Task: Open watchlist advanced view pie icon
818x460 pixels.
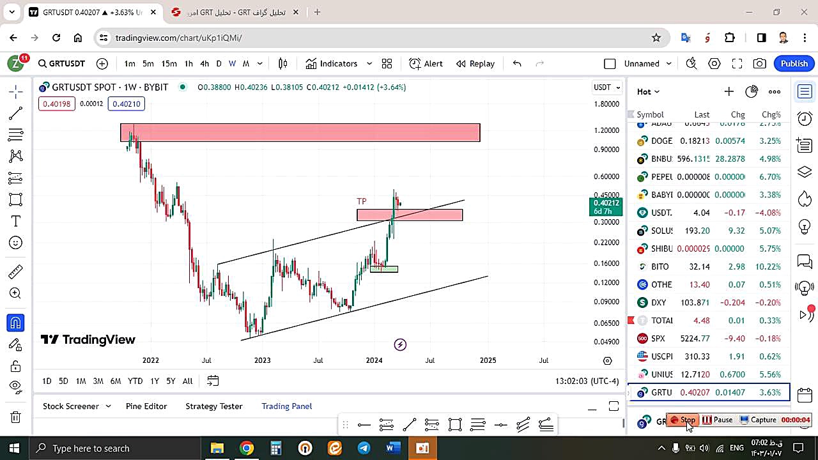Action: click(752, 91)
